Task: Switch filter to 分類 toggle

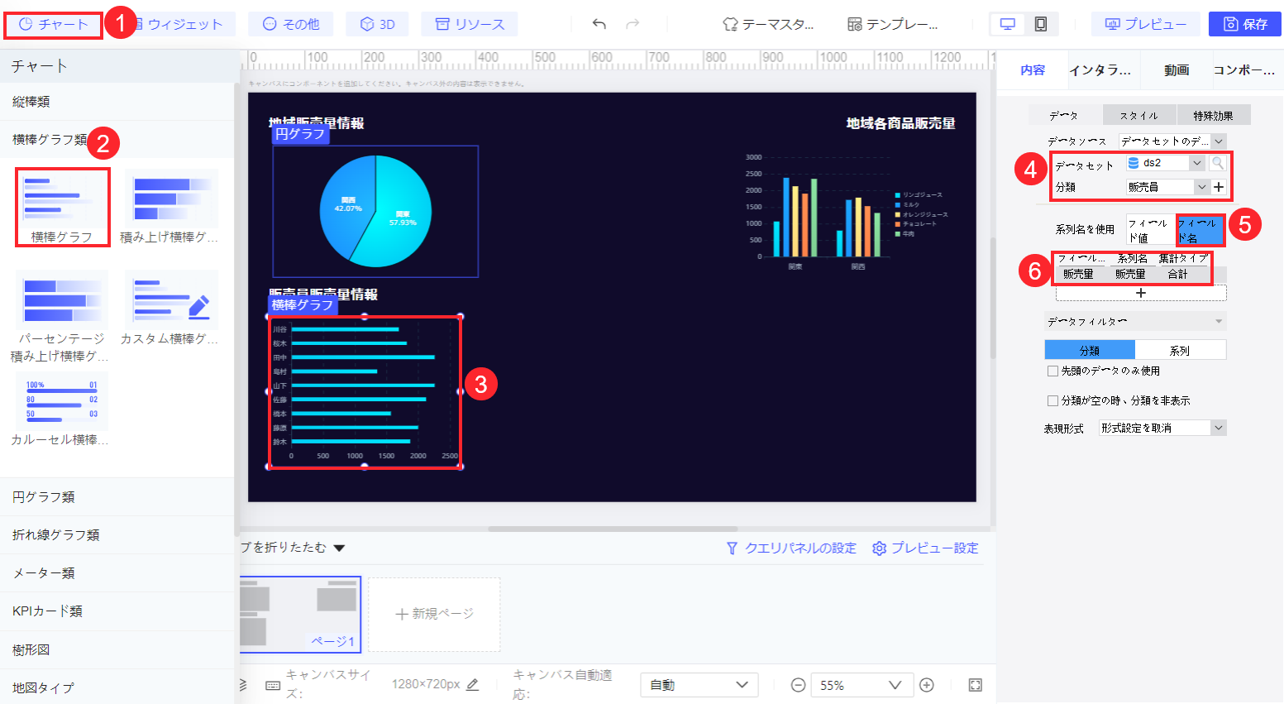Action: click(x=1090, y=350)
